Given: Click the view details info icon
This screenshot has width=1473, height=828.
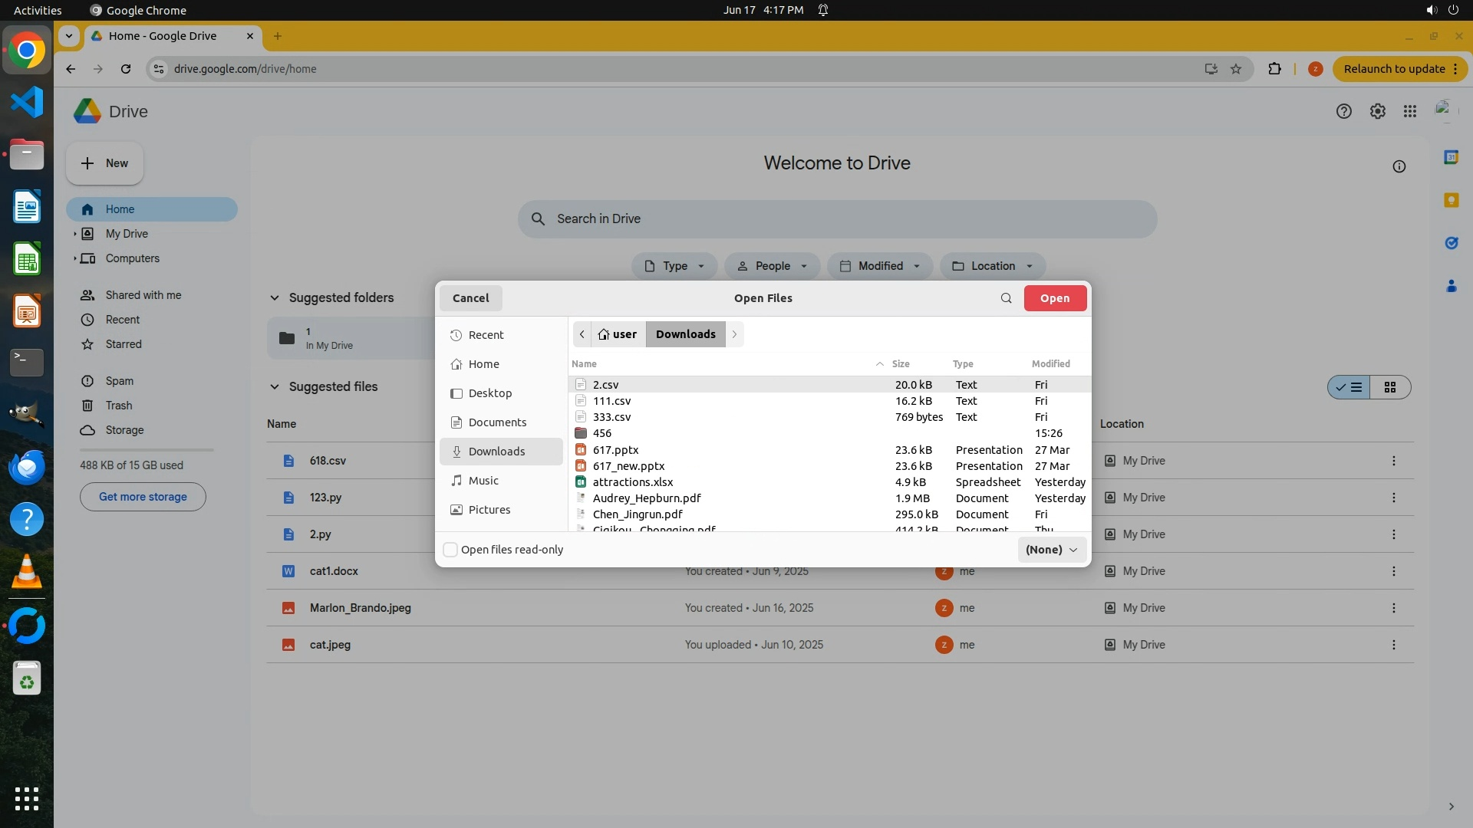Looking at the screenshot, I should point(1399,167).
